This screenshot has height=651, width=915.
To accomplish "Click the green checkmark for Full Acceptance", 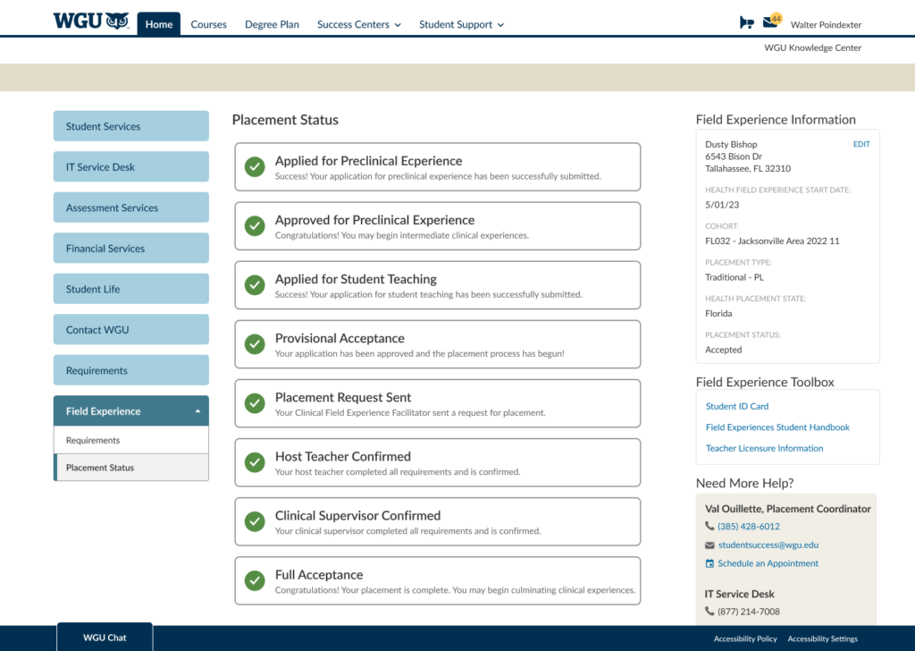I will point(255,580).
